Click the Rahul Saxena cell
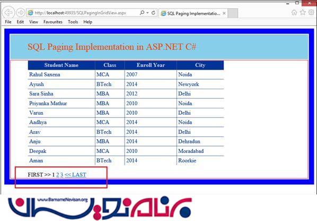Viewport: 317px width, 221px height. coord(61,74)
